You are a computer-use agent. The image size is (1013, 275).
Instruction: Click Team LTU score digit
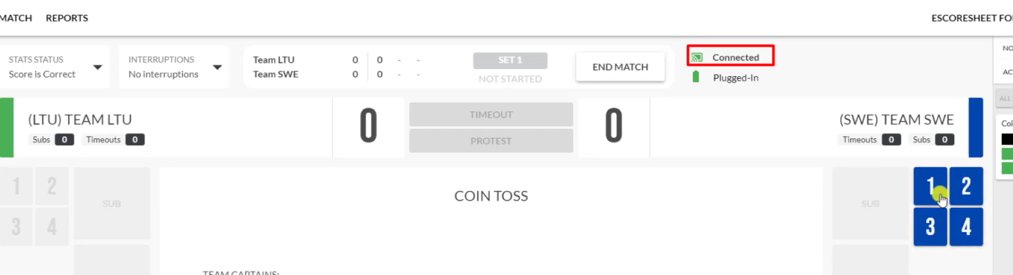pos(368,126)
